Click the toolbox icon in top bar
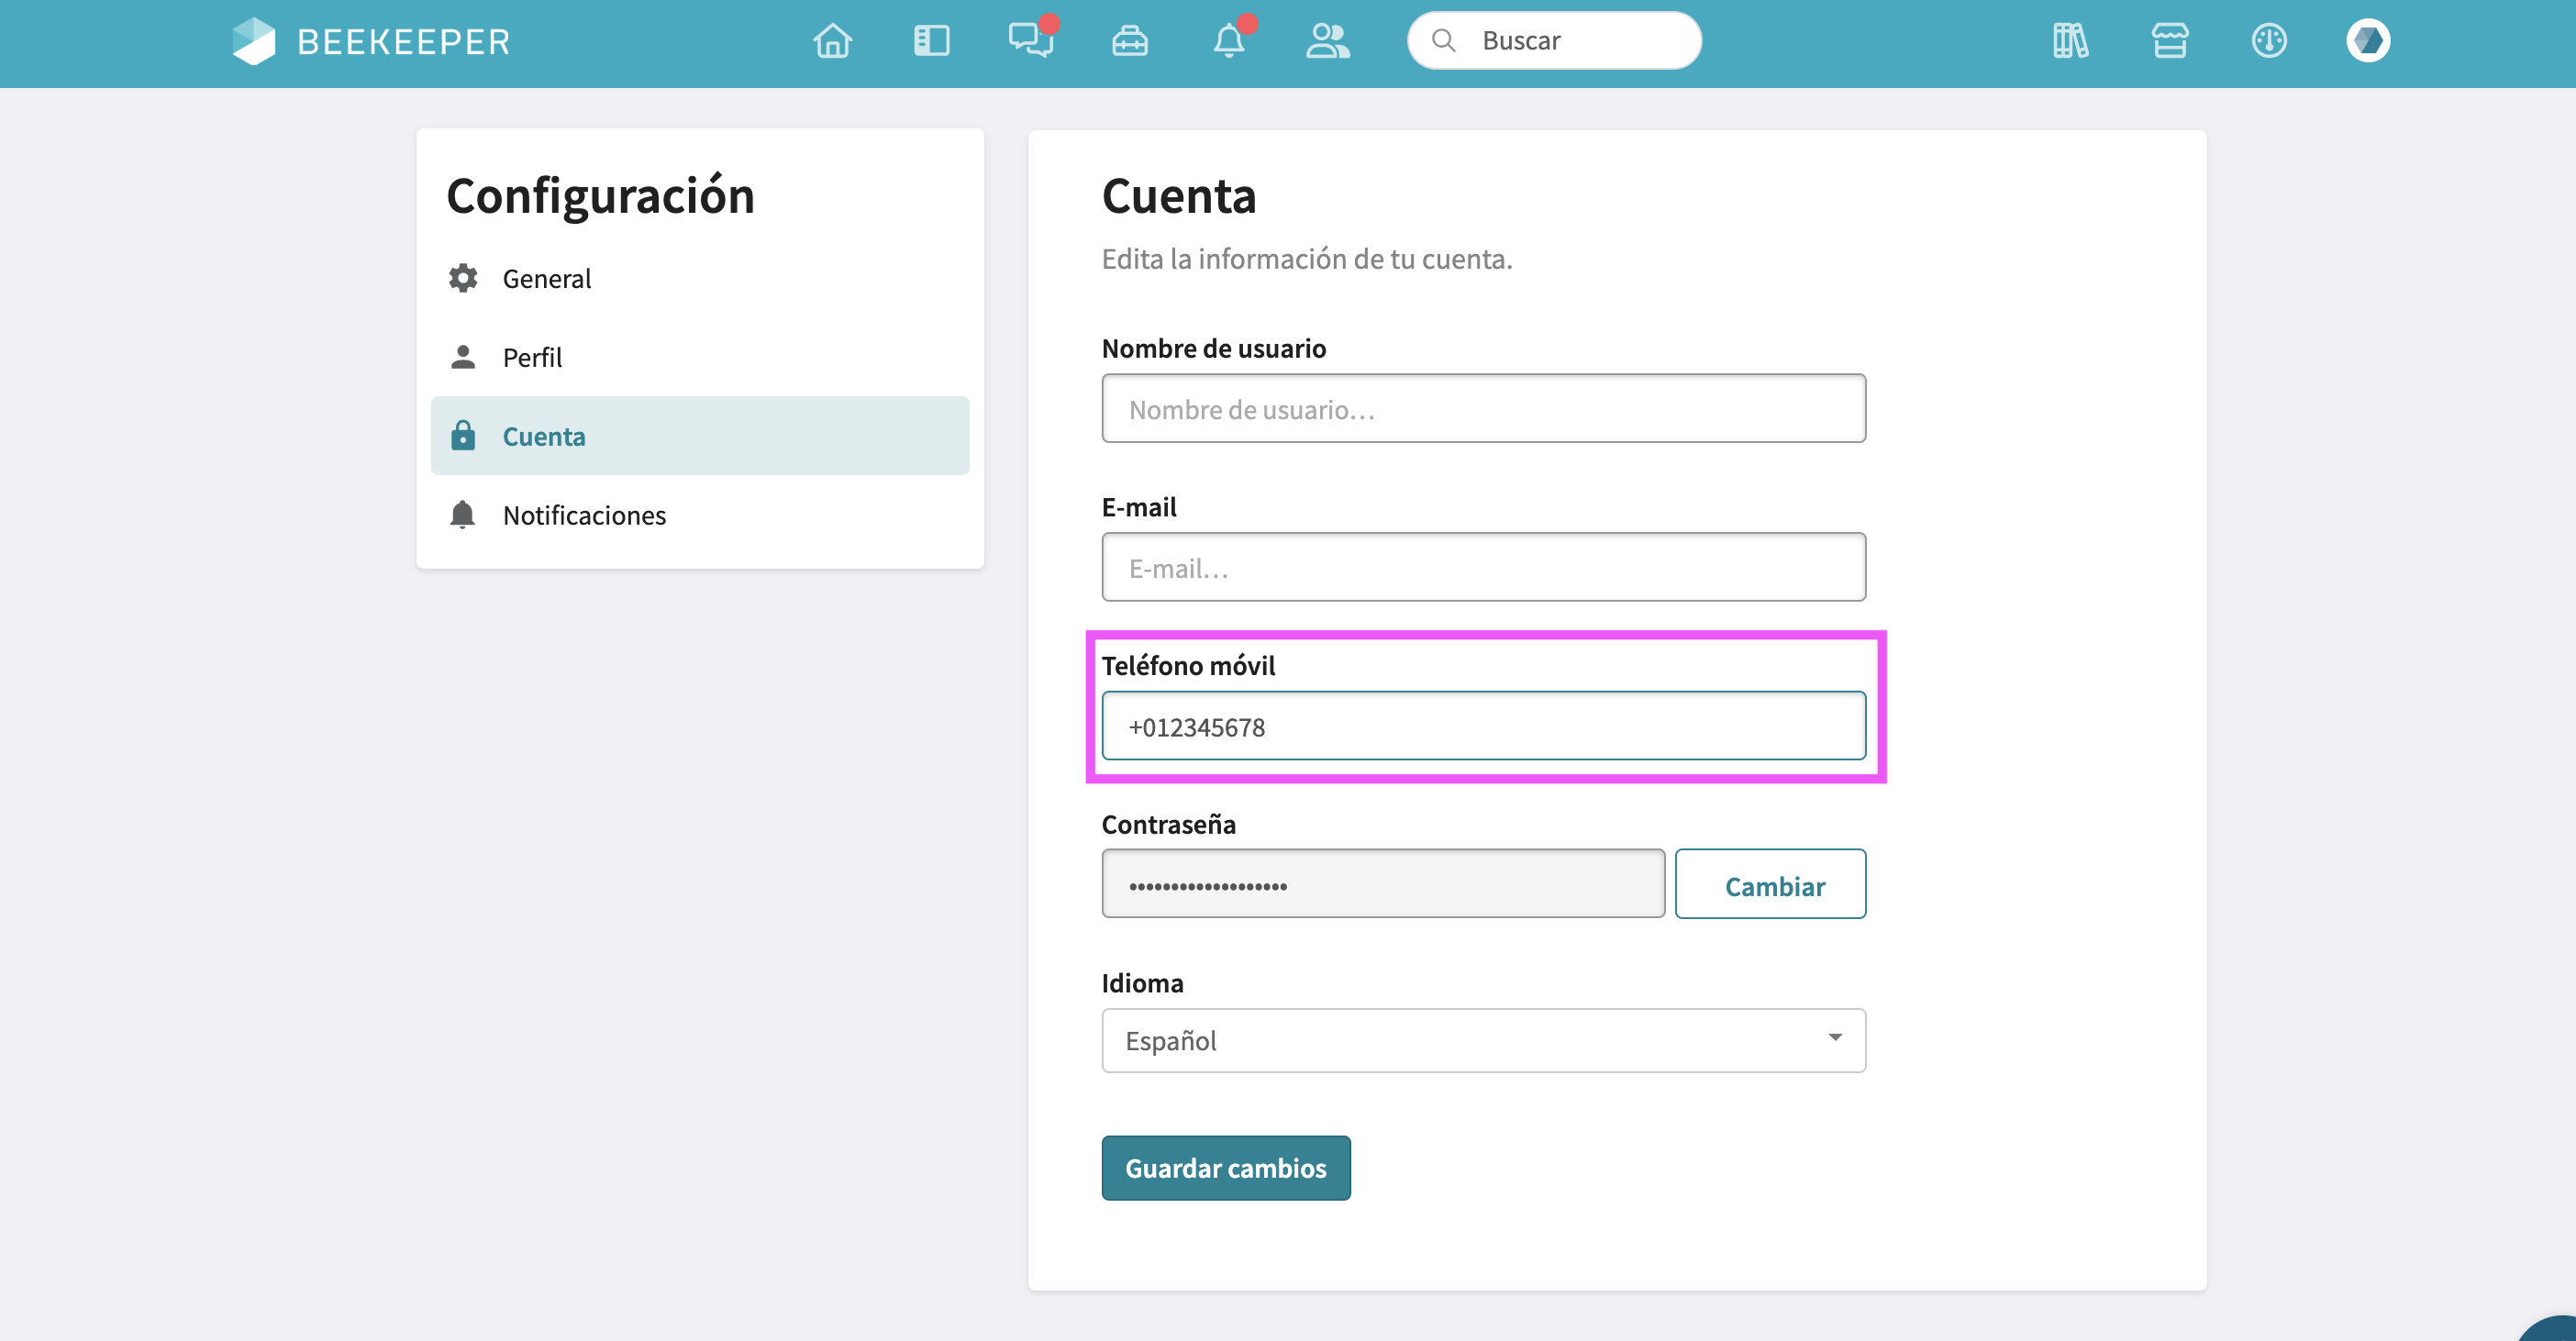 pyautogui.click(x=1129, y=41)
